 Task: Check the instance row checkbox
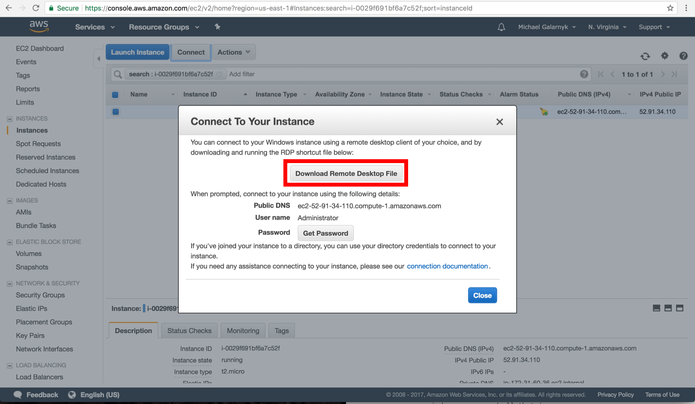pos(115,111)
